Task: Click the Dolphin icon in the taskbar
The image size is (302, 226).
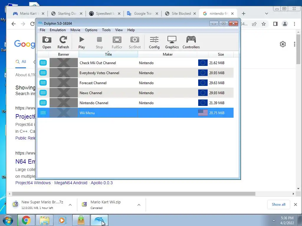Action: tap(99, 220)
